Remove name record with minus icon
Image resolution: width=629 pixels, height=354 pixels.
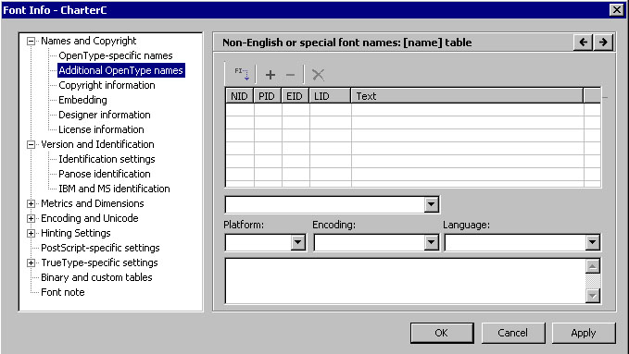point(290,75)
